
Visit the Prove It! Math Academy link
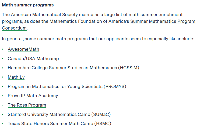click(33, 96)
